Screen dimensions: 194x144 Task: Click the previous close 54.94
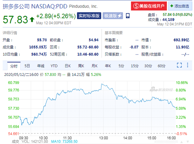[94, 40]
